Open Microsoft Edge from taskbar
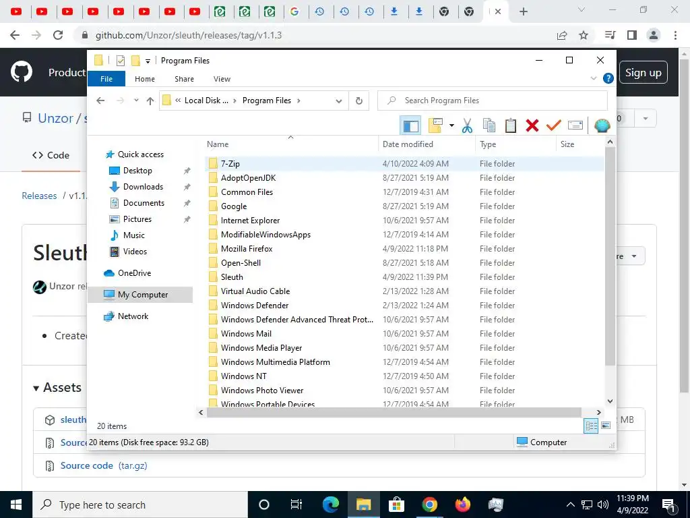 tap(331, 505)
